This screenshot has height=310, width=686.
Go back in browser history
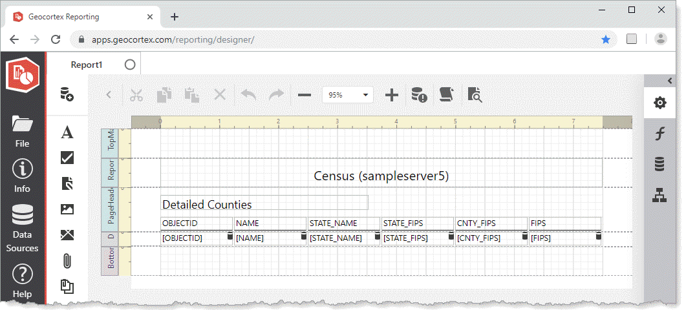point(14,40)
